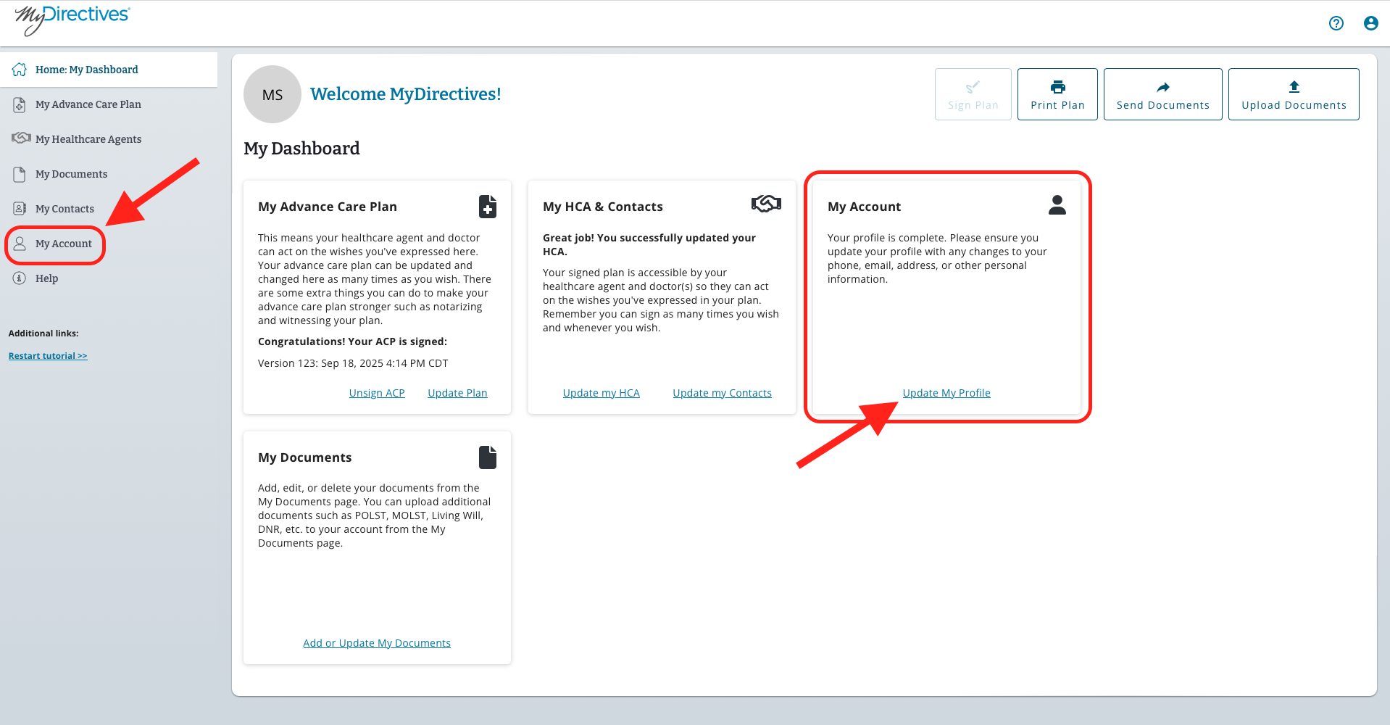Click the MS avatar circle
The height and width of the screenshot is (725, 1390).
(x=272, y=94)
